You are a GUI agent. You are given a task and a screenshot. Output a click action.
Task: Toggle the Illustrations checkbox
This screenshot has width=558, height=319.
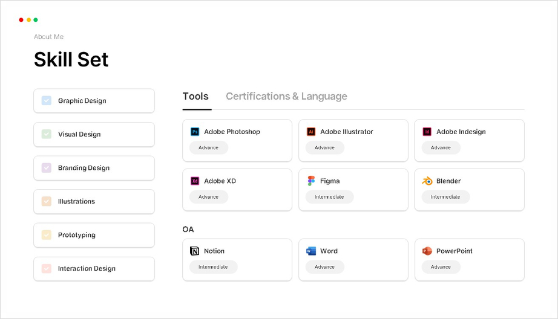pos(46,201)
